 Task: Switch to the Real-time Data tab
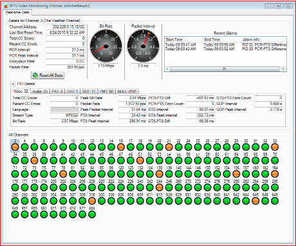pos(17,12)
